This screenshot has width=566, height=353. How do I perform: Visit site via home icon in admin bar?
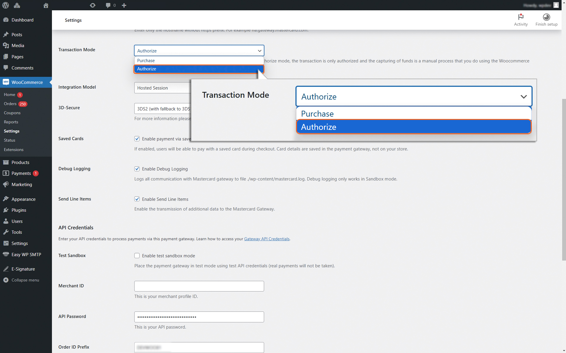(46, 5)
